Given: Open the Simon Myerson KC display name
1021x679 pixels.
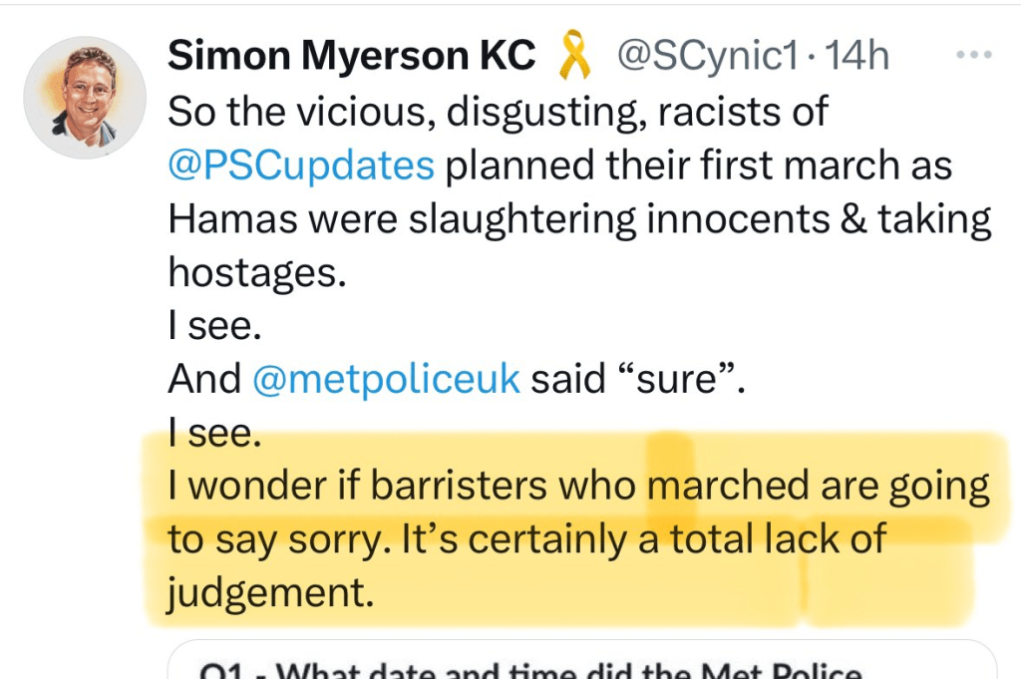Looking at the screenshot, I should pyautogui.click(x=351, y=57).
